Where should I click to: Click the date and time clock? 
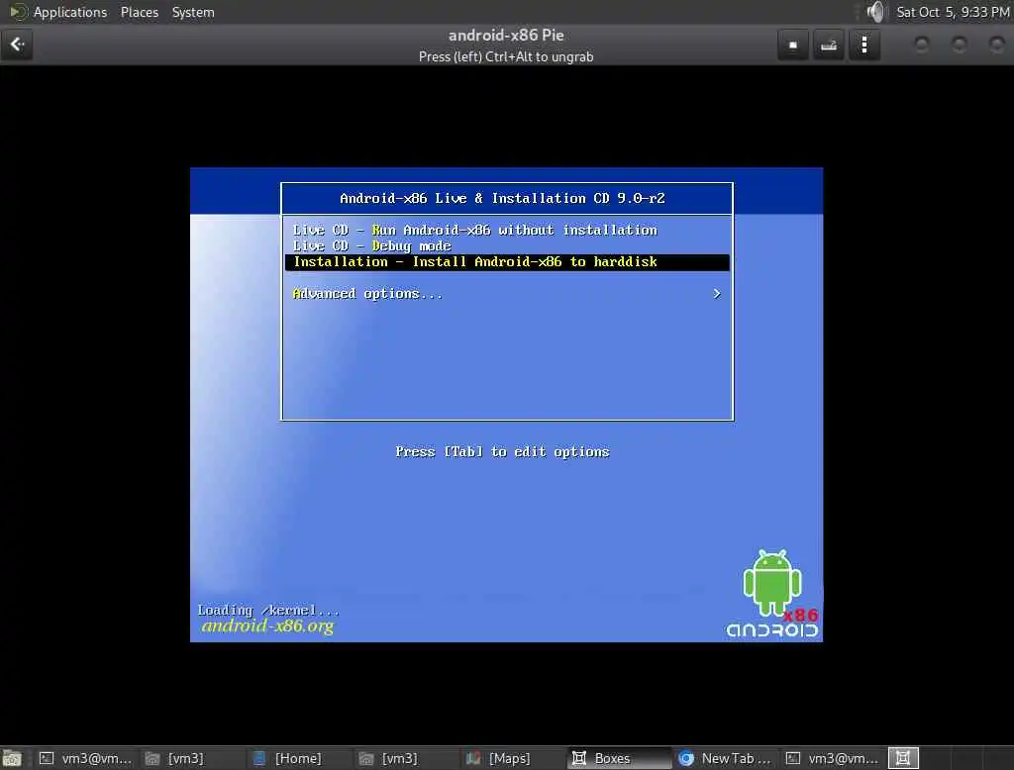pos(952,12)
